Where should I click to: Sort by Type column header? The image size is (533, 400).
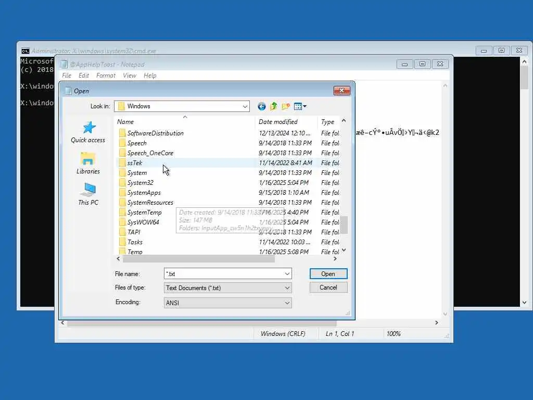pos(328,122)
